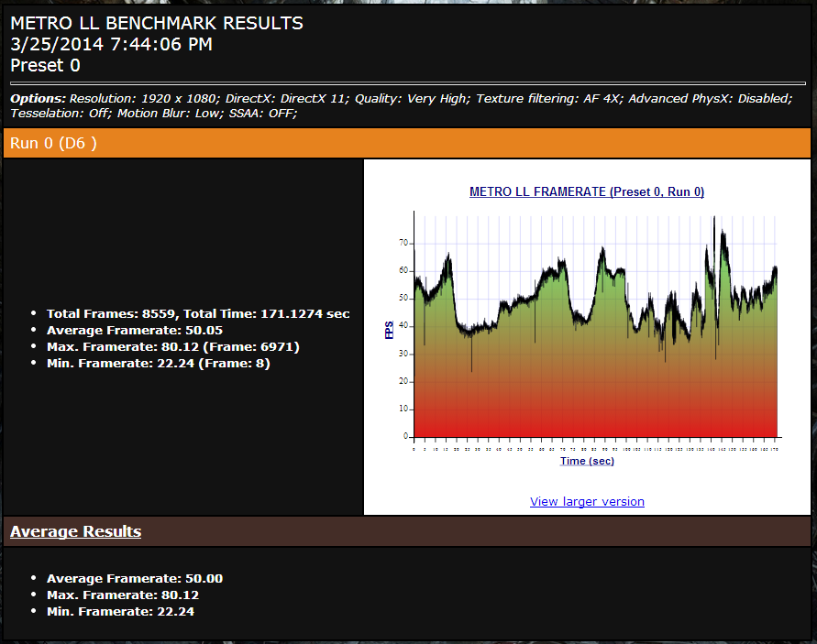
Task: Click 'Min. Framerate: 22.24' in Average Results
Action: click(x=120, y=612)
